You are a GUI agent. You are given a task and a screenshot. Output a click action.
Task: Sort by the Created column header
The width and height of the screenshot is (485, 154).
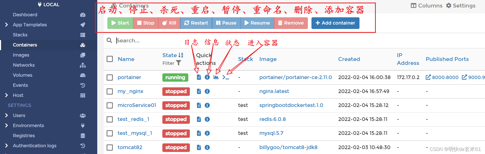pyautogui.click(x=349, y=59)
